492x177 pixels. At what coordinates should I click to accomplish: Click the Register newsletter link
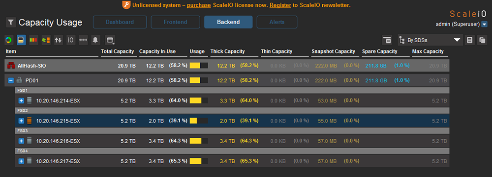coord(280,5)
